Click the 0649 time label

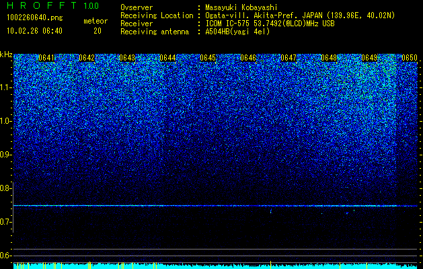coord(369,58)
